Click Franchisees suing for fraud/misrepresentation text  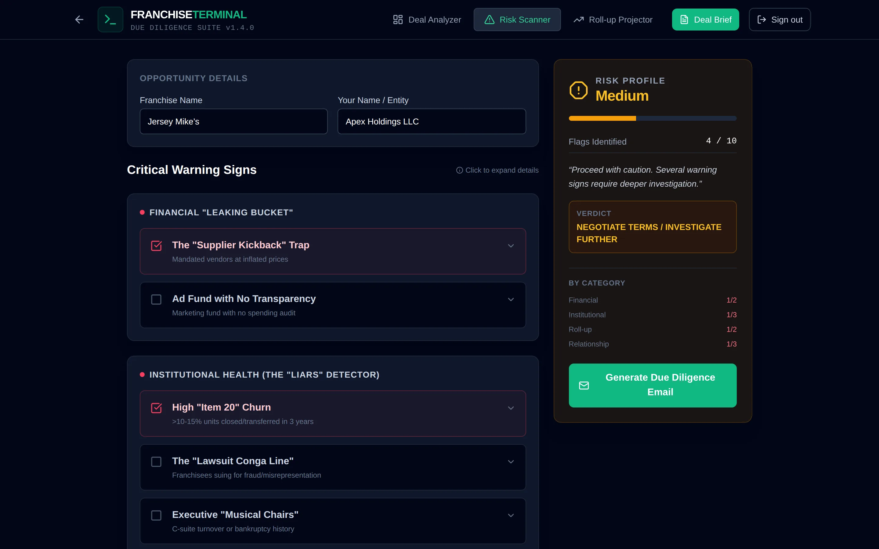246,475
